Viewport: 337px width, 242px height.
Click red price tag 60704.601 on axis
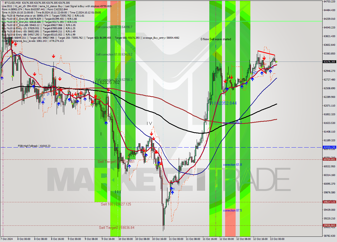tap(329, 159)
